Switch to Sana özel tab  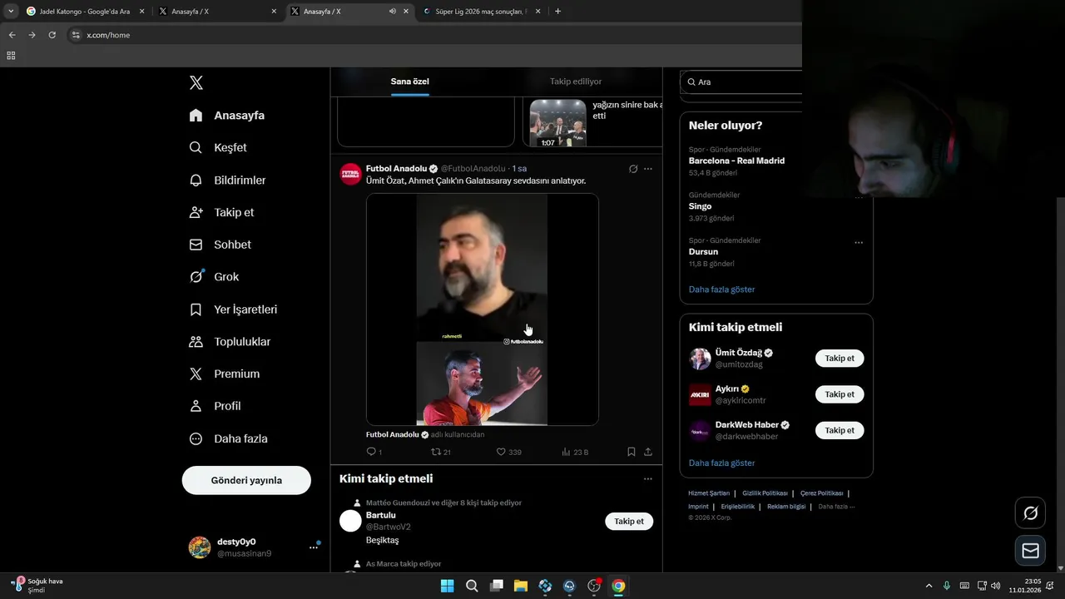tap(410, 82)
